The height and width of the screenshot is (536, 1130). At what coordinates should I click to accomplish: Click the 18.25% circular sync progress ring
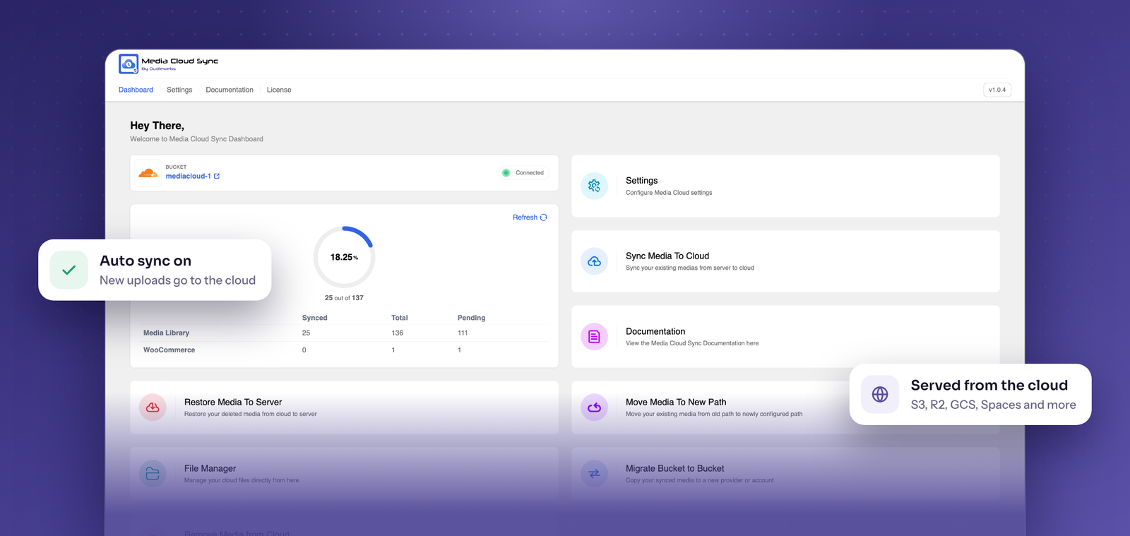(x=344, y=257)
